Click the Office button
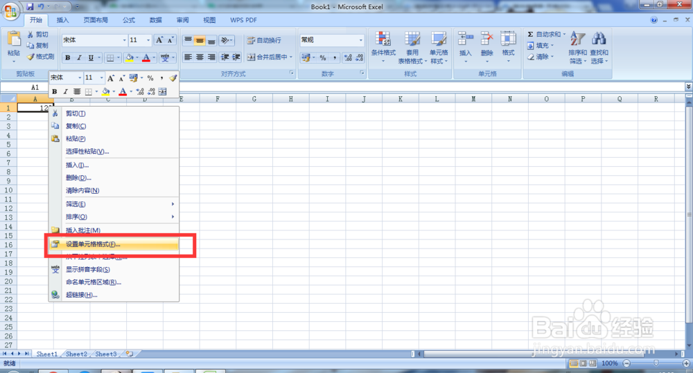 [x=11, y=10]
